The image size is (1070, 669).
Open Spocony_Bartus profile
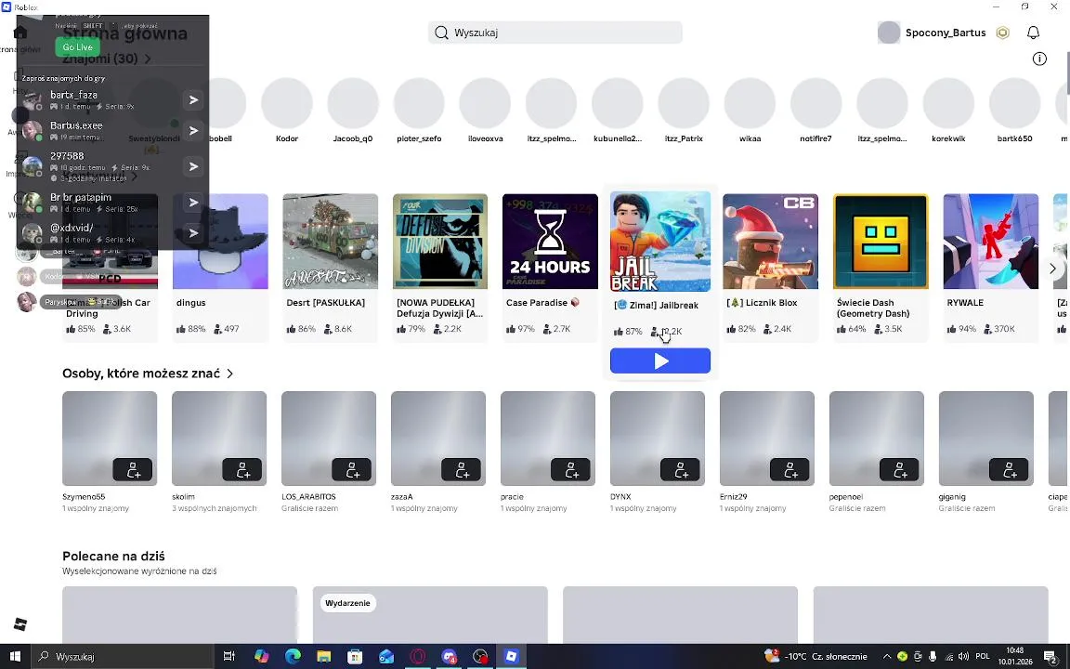click(933, 33)
